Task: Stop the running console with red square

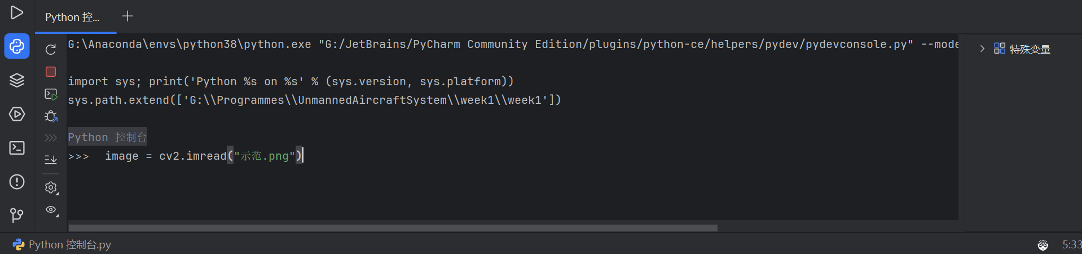Action: click(x=51, y=72)
